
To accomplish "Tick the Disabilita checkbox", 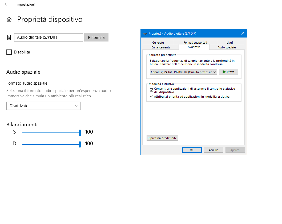I will coord(9,52).
